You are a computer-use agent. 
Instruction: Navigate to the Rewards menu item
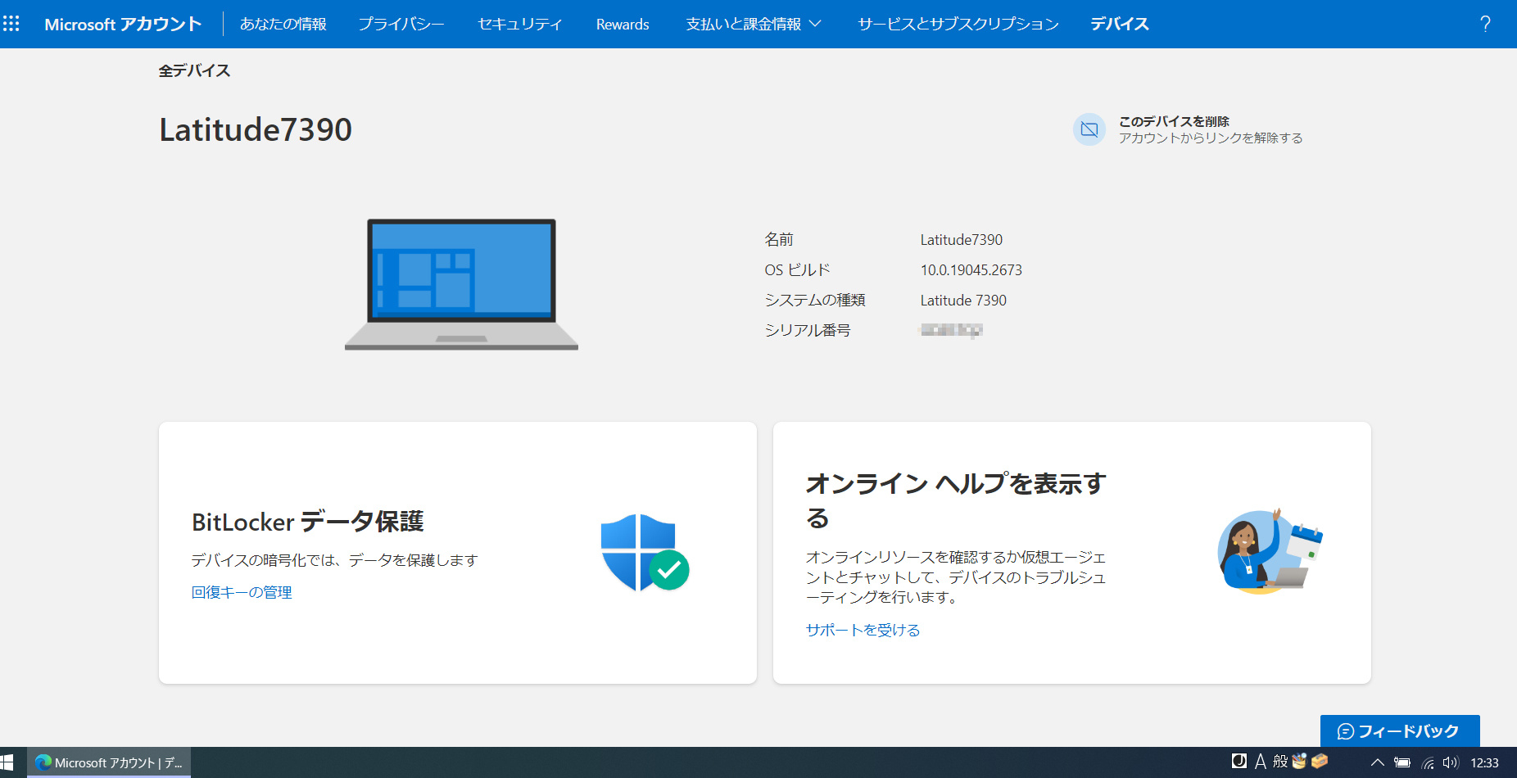623,25
